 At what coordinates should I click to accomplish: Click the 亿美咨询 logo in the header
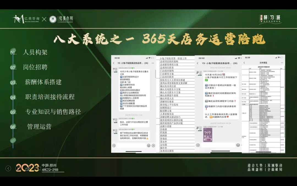[26, 19]
